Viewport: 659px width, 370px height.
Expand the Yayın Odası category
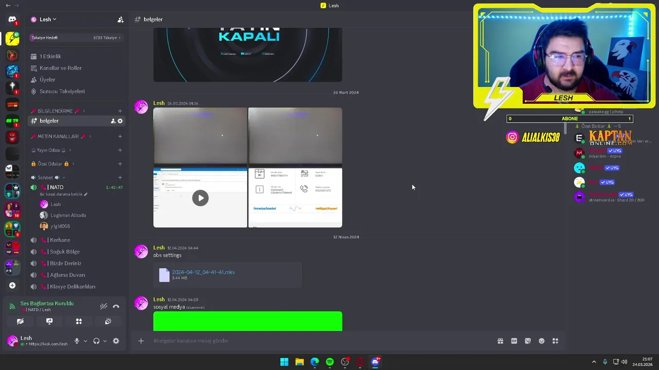[50, 150]
